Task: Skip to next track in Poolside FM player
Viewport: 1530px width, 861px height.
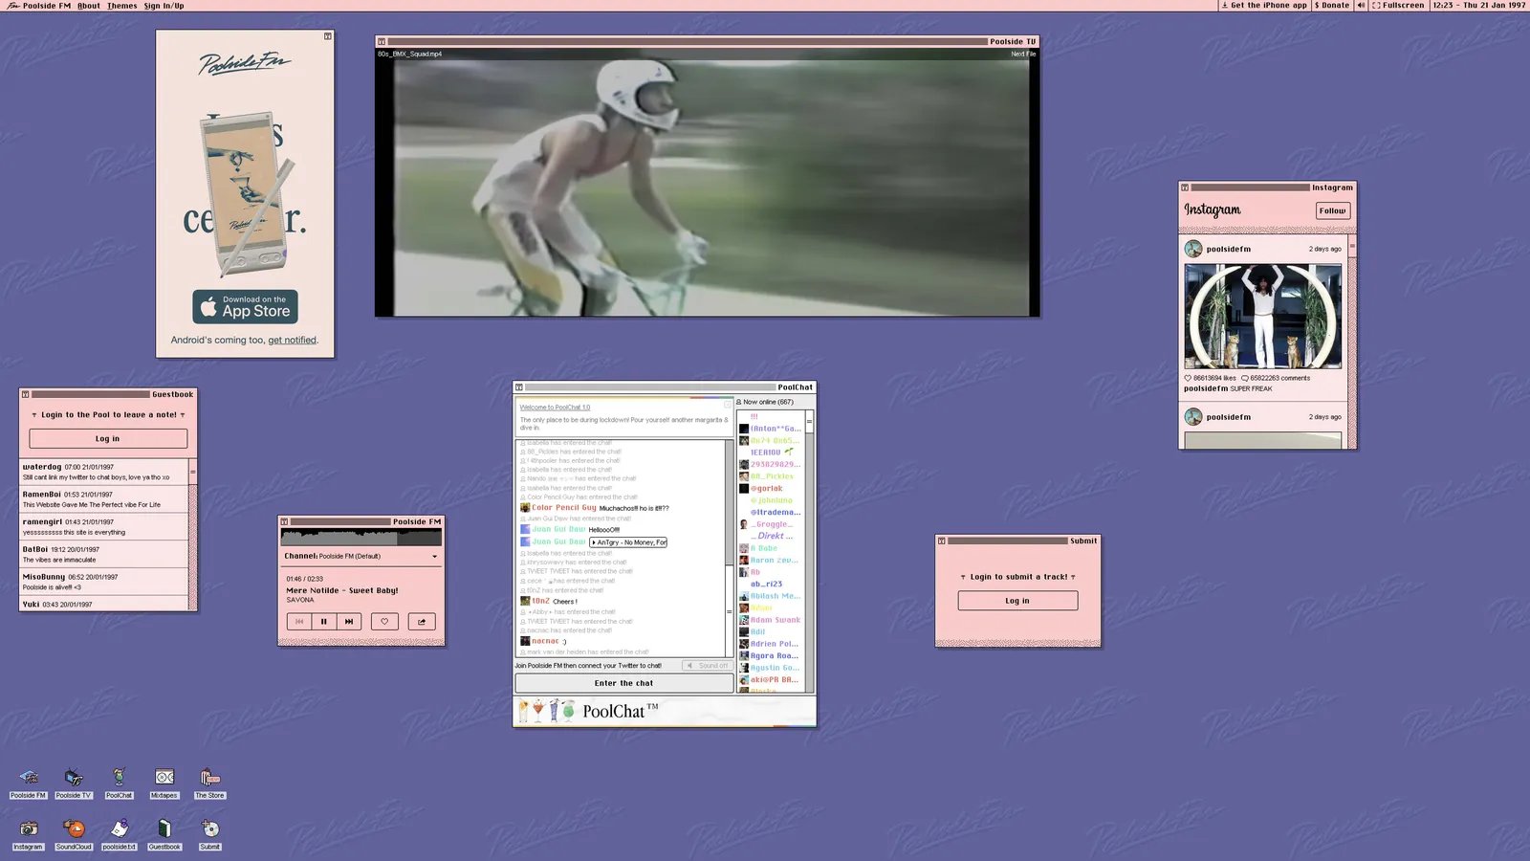Action: [x=349, y=622]
